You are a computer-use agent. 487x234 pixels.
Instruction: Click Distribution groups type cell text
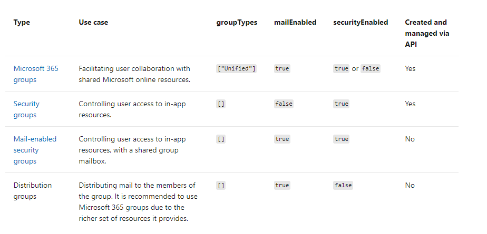pos(33,190)
